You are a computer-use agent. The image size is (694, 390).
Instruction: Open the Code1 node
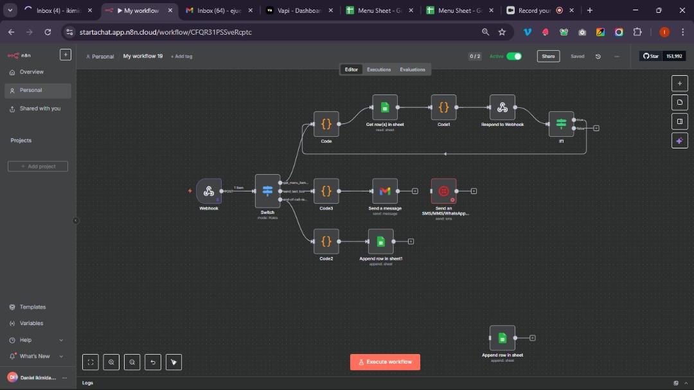point(443,107)
